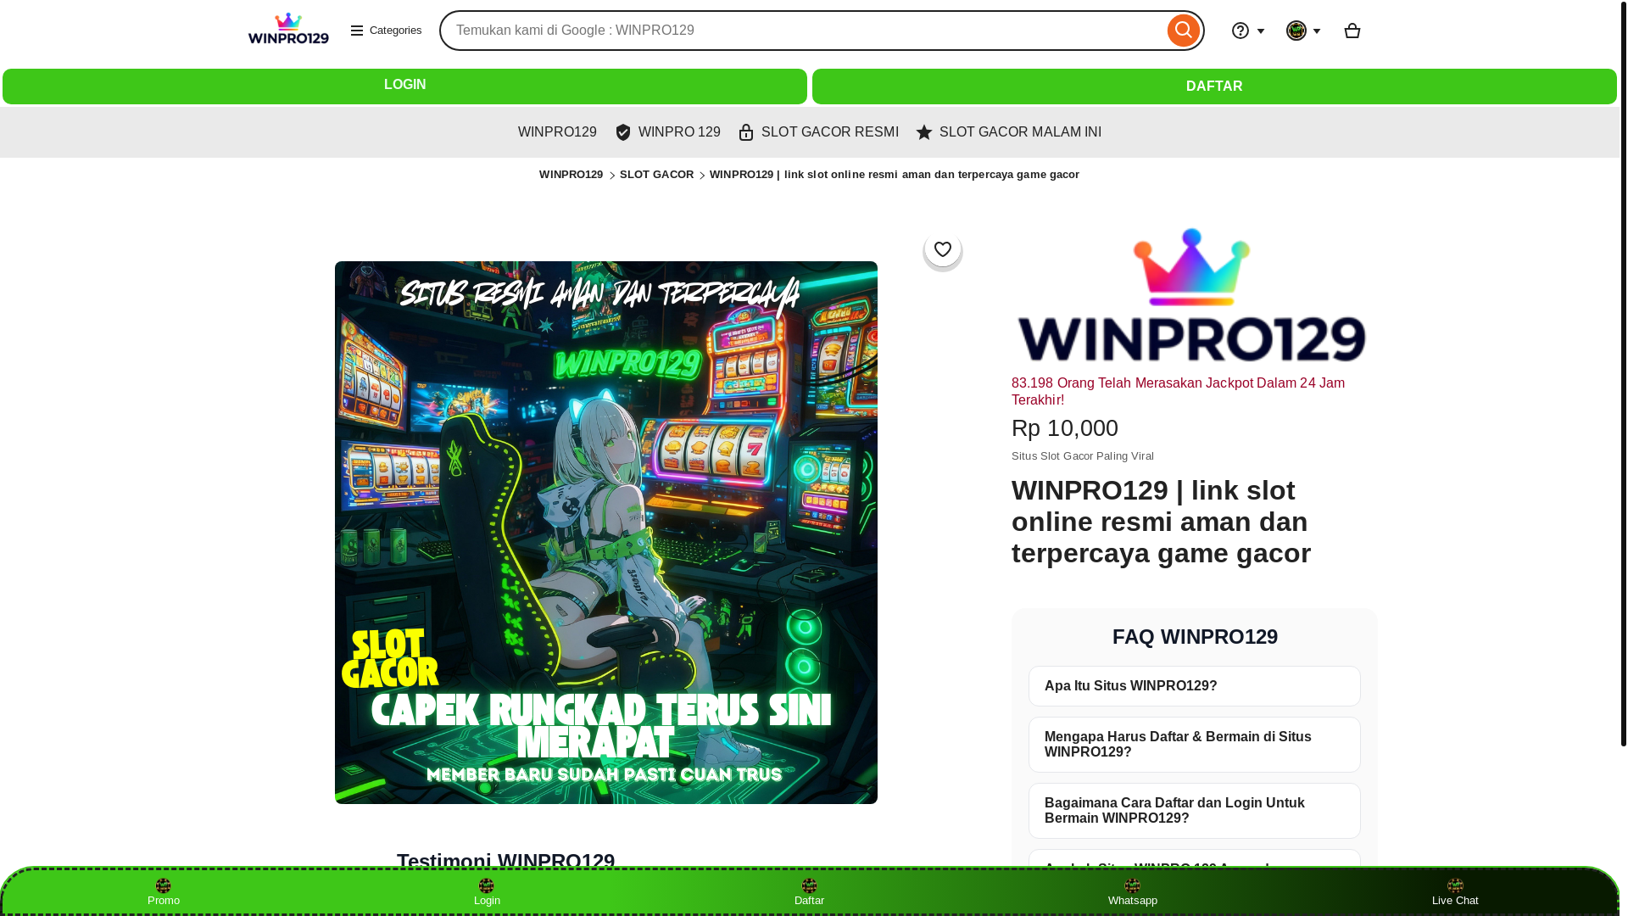Click SLOT GACOR breadcrumb link
The image size is (1628, 916).
(x=656, y=175)
